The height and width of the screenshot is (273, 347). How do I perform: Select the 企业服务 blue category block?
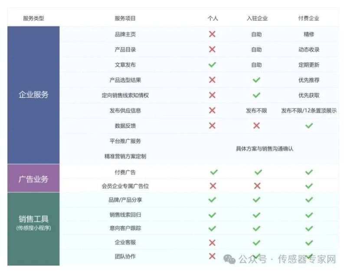coord(33,95)
